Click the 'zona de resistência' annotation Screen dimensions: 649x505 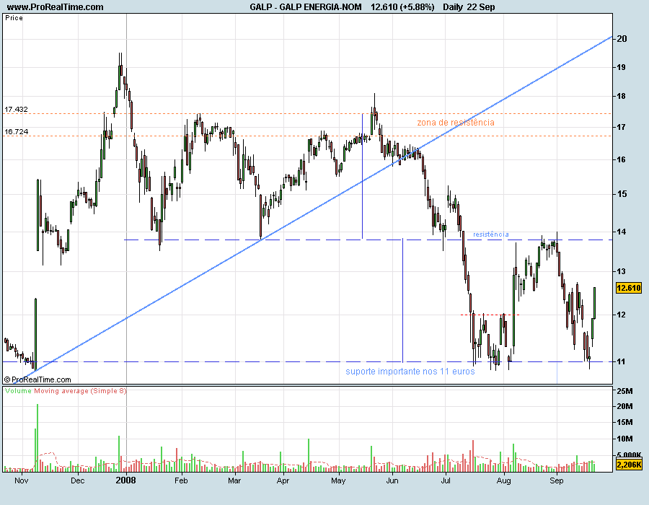456,123
